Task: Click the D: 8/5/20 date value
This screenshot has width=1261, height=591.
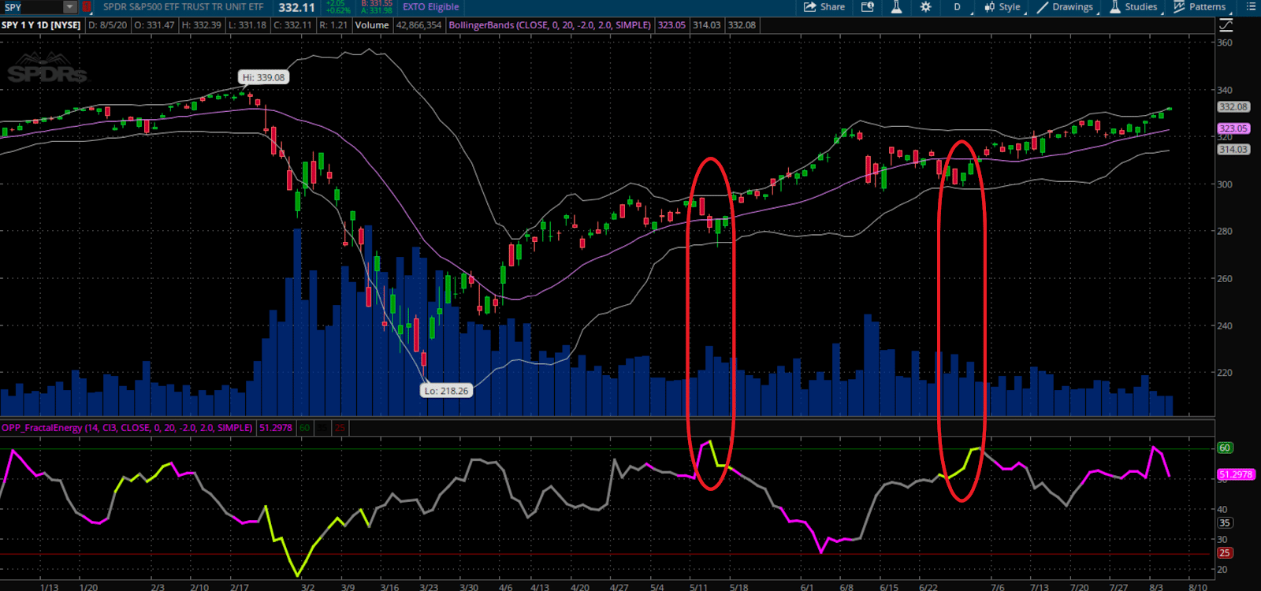Action: coord(108,25)
